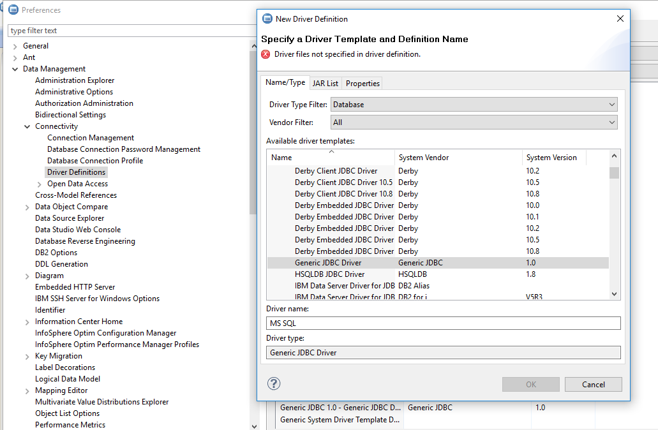Click the Help question mark icon in the dialog
Screen dimensions: 658x430
click(x=273, y=383)
